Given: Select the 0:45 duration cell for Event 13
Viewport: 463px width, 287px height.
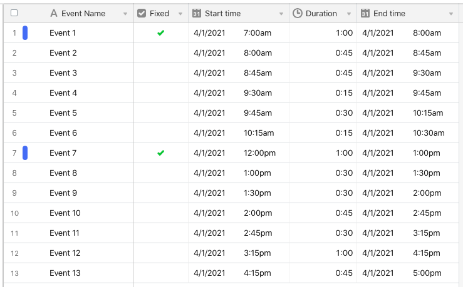Looking at the screenshot, I should [x=323, y=273].
